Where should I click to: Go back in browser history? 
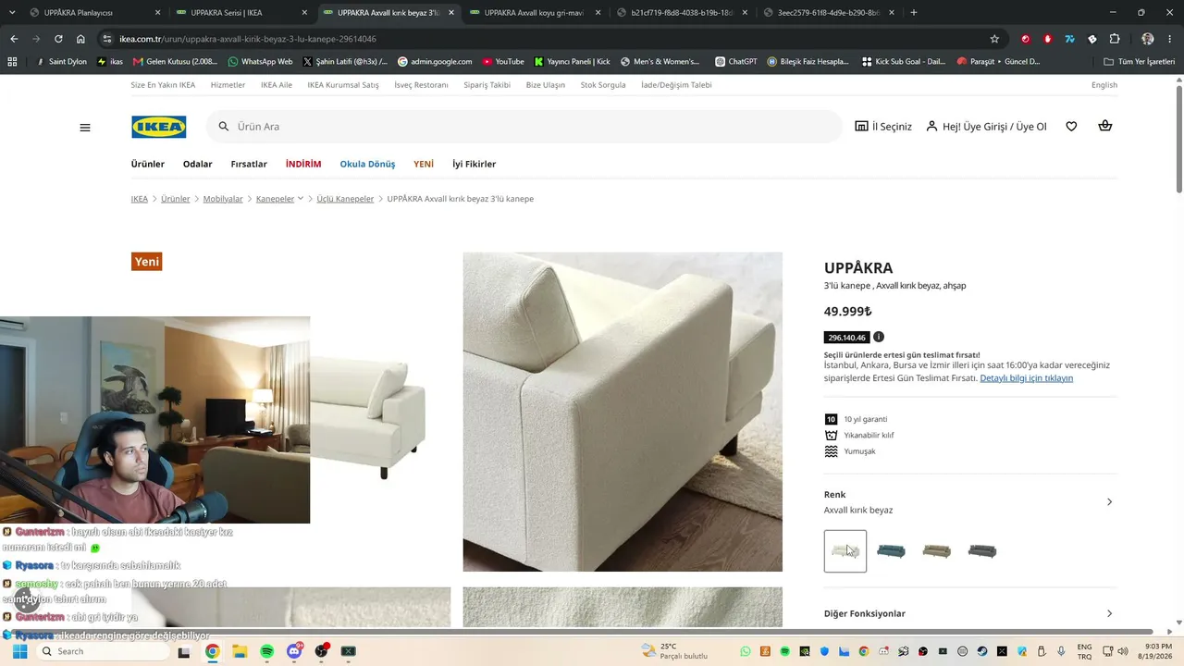(14, 39)
